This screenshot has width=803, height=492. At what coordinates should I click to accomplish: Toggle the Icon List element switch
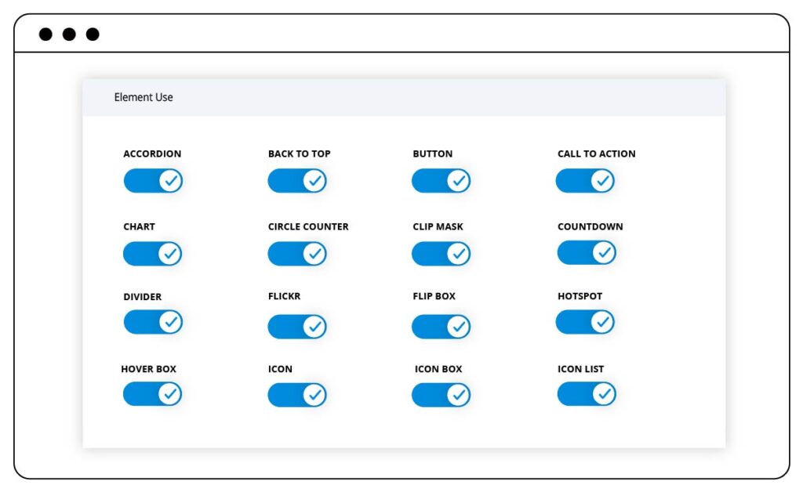pos(587,394)
